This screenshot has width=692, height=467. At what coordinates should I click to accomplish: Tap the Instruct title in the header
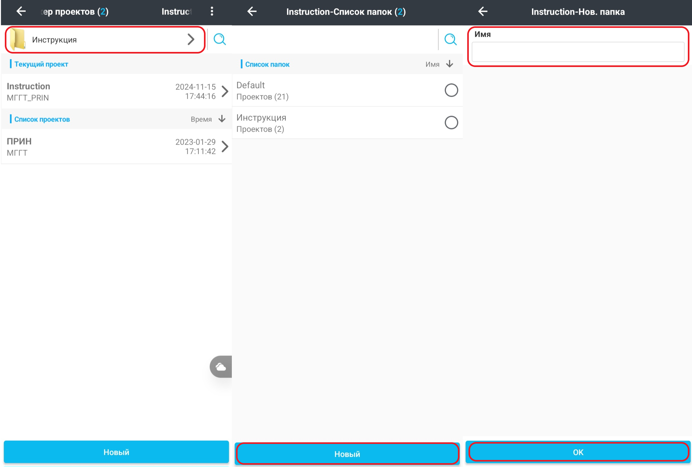coord(176,12)
